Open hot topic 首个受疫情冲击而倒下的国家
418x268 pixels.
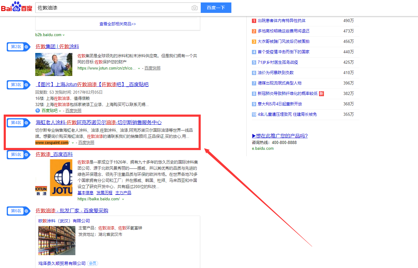[x=283, y=52]
